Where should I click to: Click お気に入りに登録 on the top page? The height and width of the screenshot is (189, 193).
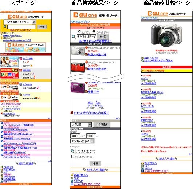[26, 164]
